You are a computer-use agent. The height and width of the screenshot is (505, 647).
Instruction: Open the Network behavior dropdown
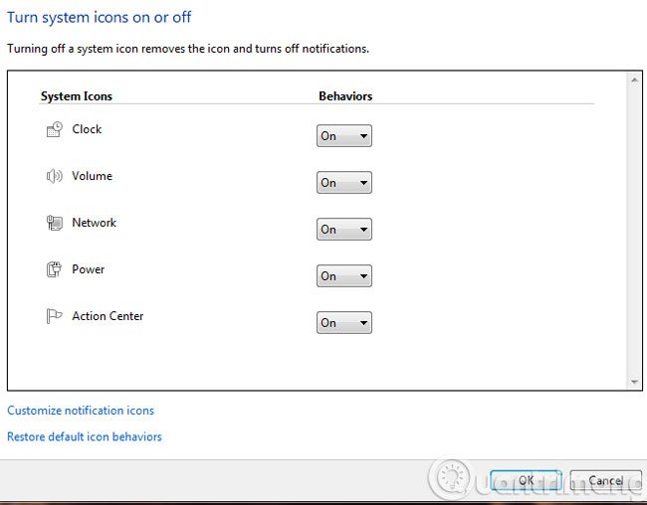(x=344, y=229)
